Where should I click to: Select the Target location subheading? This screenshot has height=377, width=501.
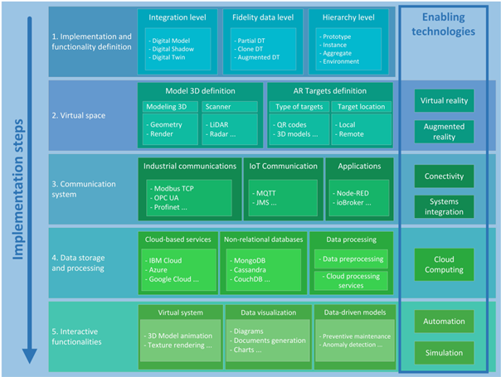coord(362,107)
